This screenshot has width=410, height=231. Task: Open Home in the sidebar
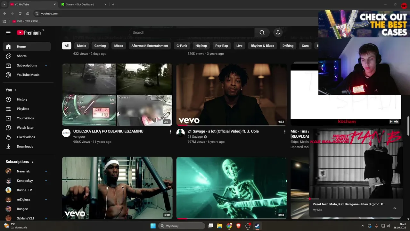[27, 47]
